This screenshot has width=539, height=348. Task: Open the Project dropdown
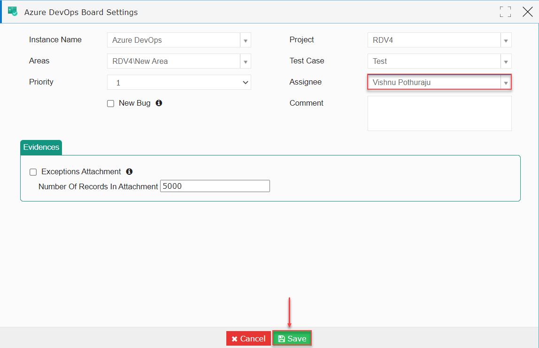coord(506,40)
